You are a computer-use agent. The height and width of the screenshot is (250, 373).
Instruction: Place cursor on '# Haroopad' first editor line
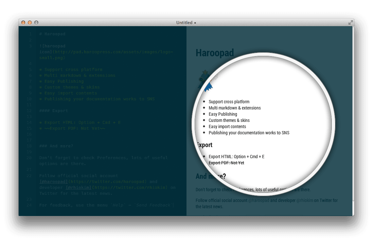[x=52, y=34]
